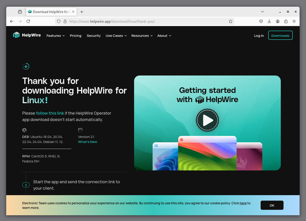This screenshot has height=221, width=306.
Task: Click the cookie policy here link
Action: pyautogui.click(x=243, y=203)
